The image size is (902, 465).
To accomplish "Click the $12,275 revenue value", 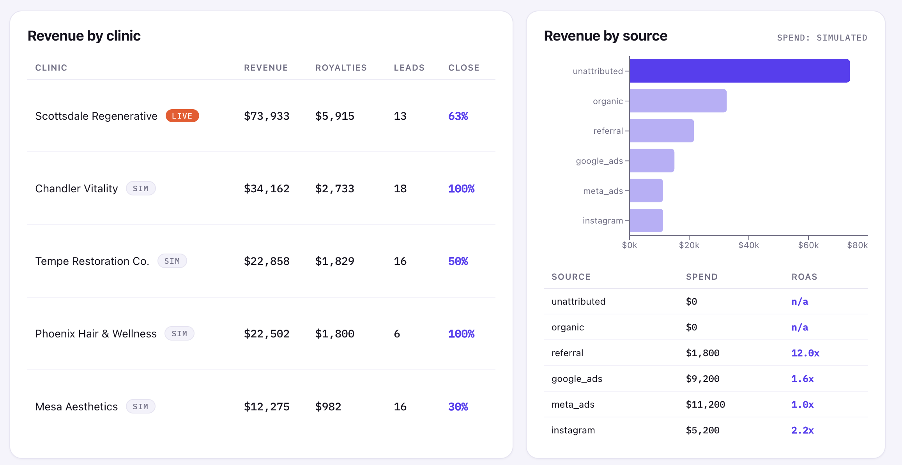I will click(267, 406).
